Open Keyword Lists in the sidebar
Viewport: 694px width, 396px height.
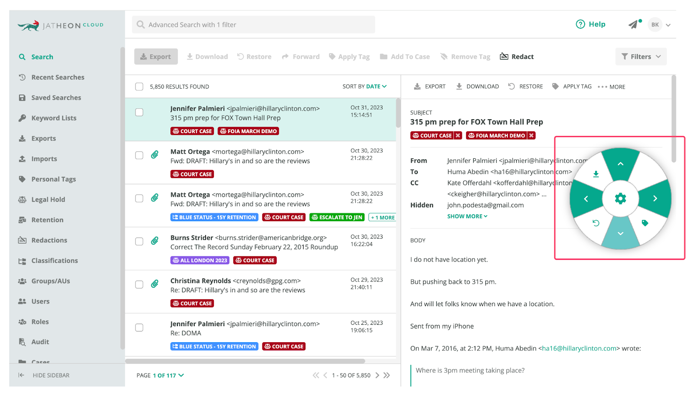coord(47,118)
